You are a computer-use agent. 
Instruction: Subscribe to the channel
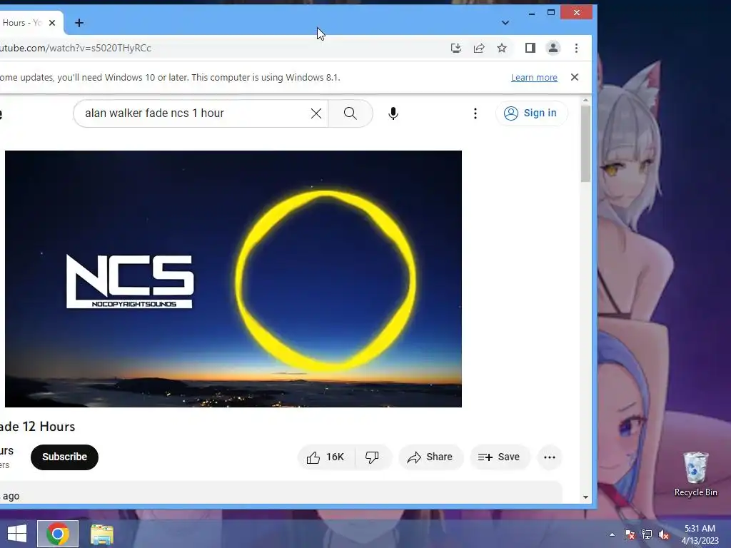pos(64,457)
